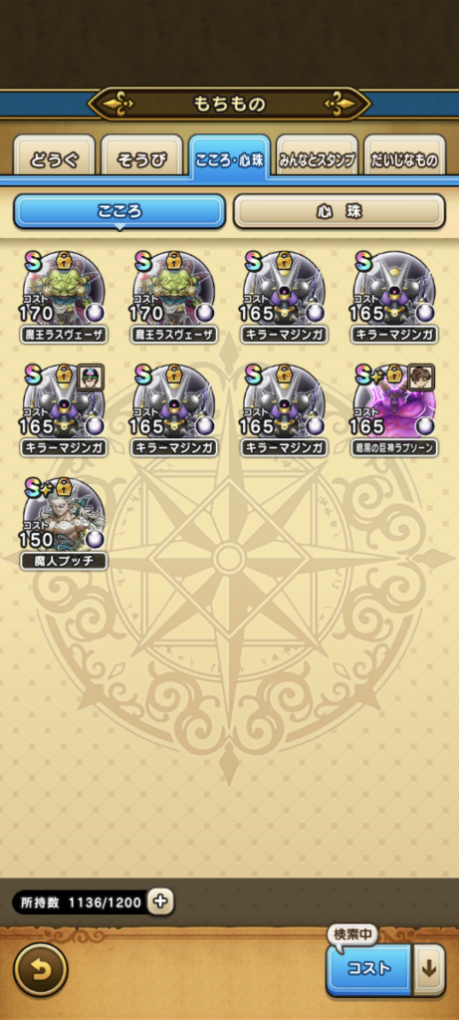Viewport: 459px width, 1020px height.
Task: Select the first 魔王ラスヴェーザ heart
Action: point(64,289)
